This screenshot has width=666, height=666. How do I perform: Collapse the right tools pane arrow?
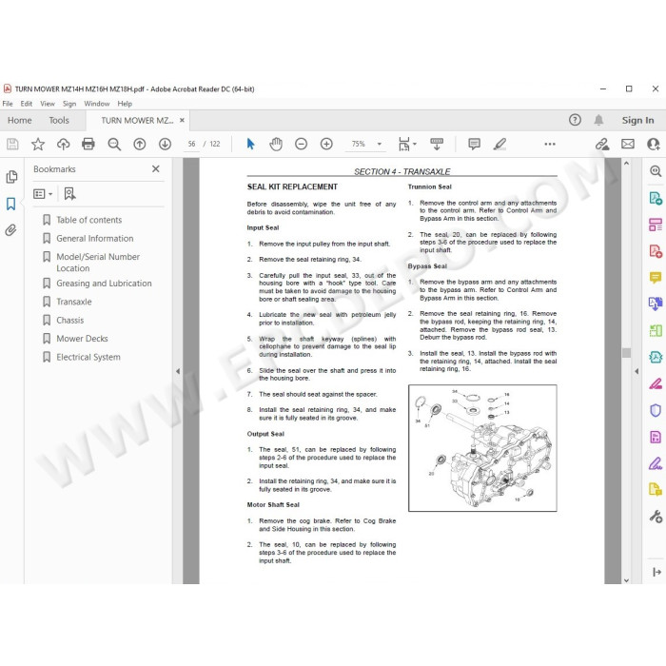(x=637, y=371)
